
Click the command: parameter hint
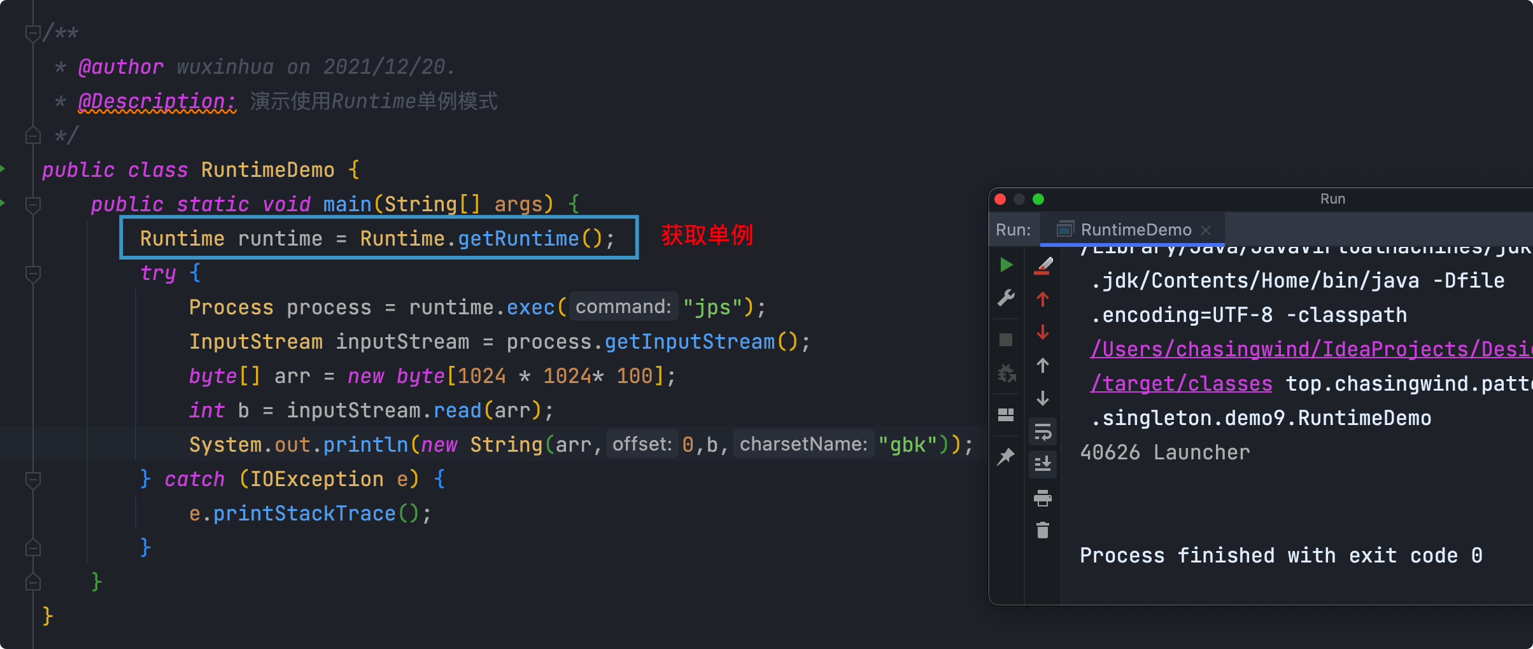point(623,307)
